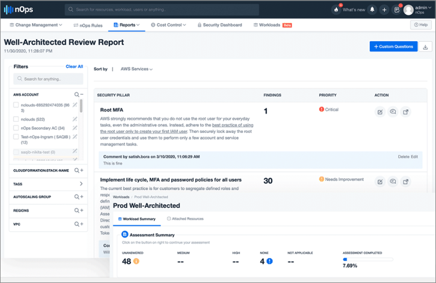The image size is (436, 283).
Task: Click the plus icon in top bar
Action: [x=384, y=10]
